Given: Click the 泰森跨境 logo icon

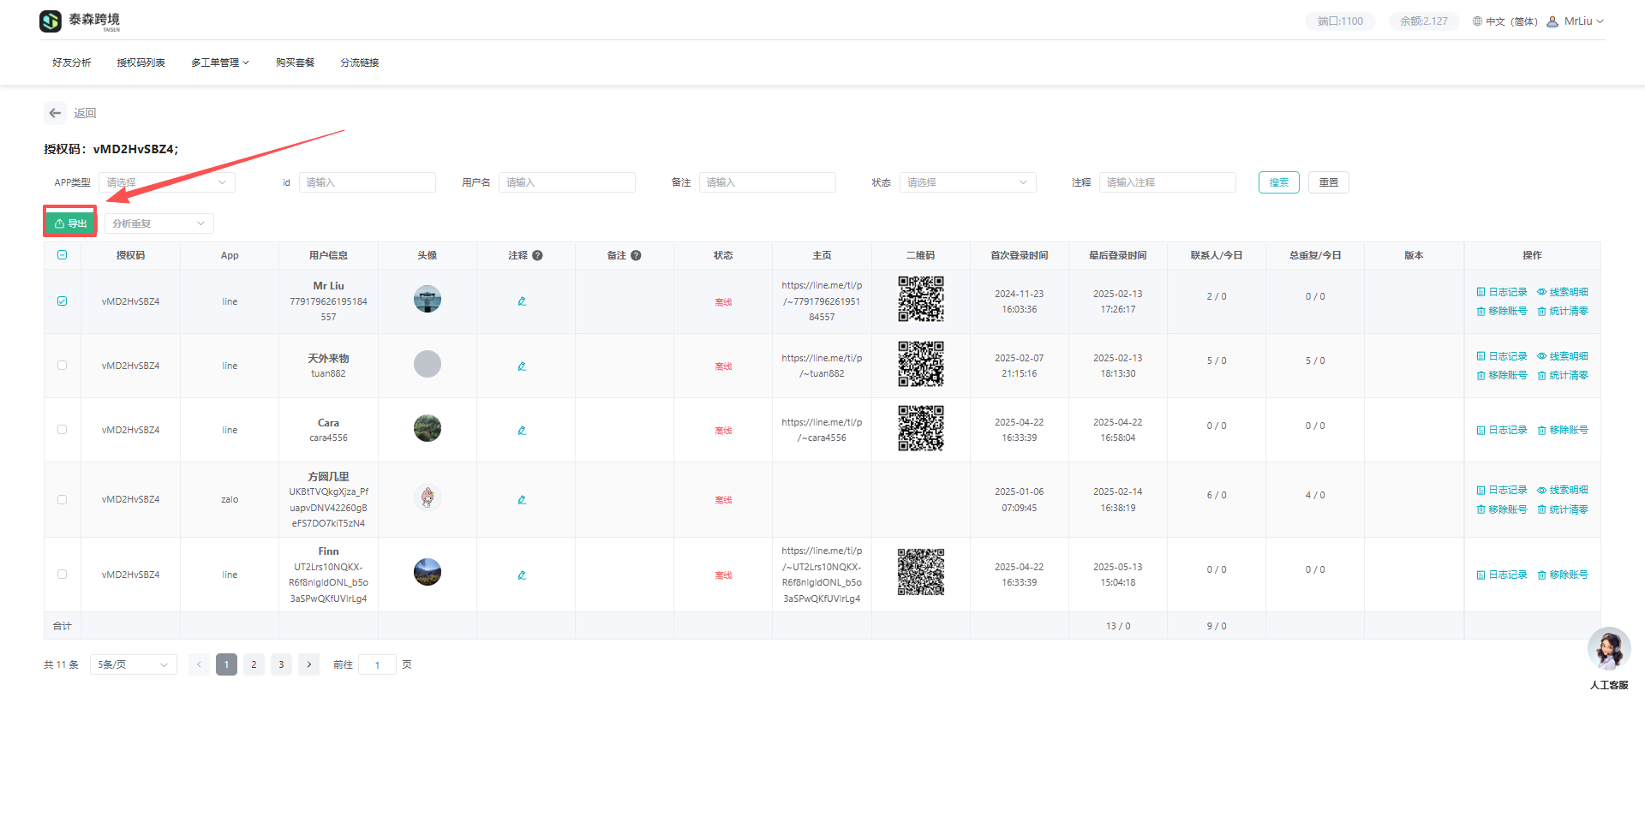Looking at the screenshot, I should click(51, 21).
